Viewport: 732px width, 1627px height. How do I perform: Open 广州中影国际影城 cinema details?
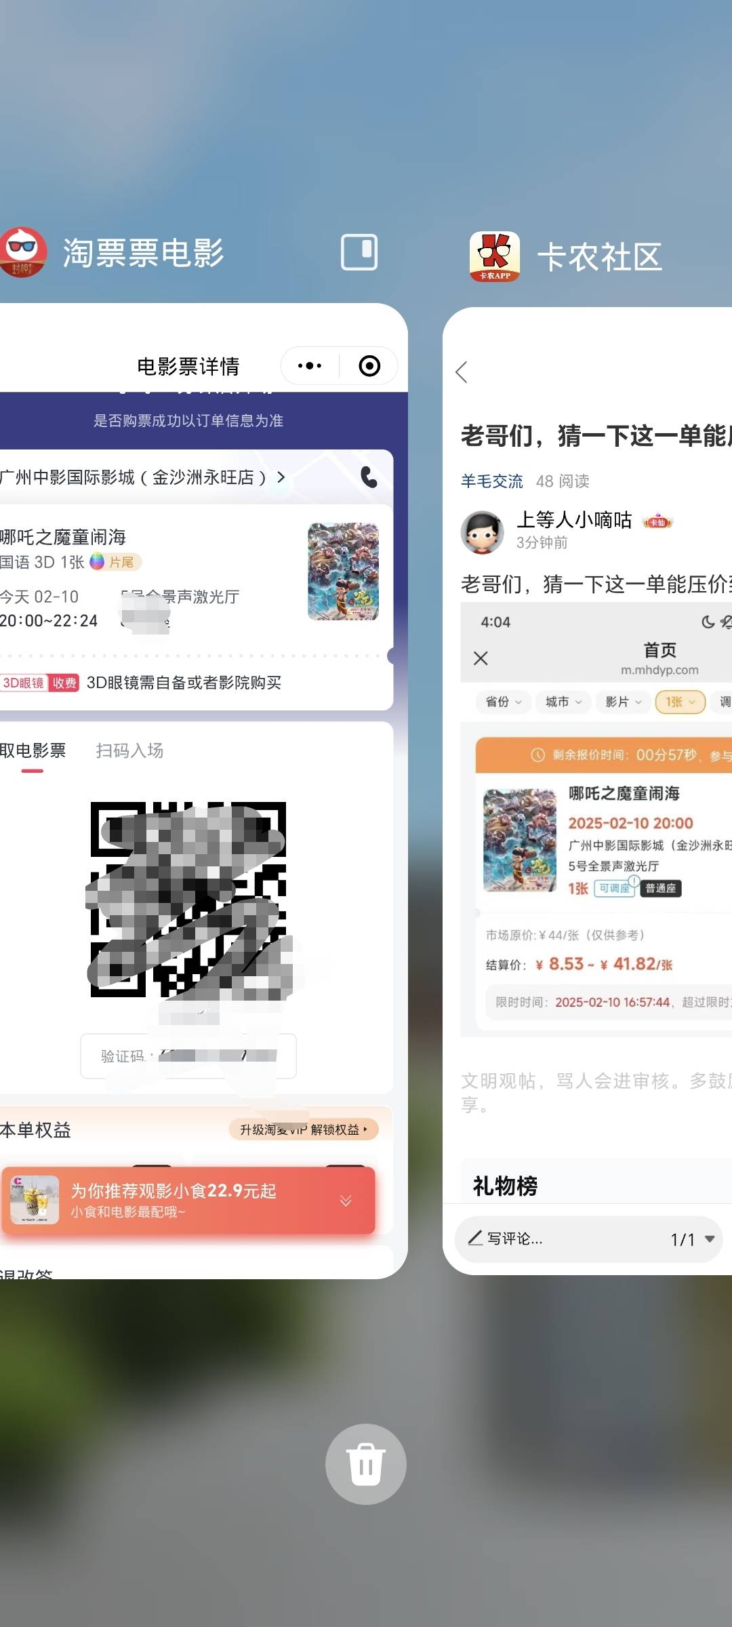point(142,477)
